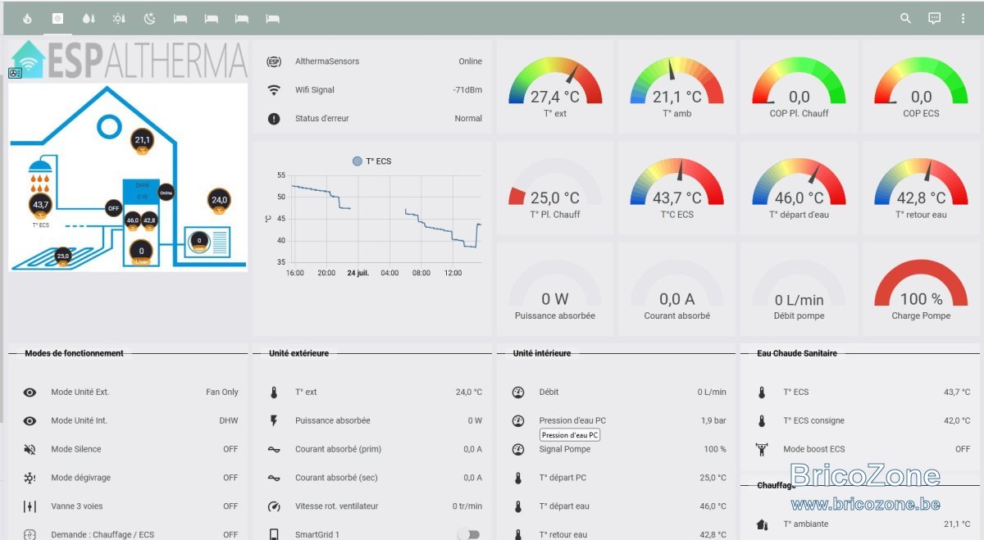Viewport: 984px width, 540px height.
Task: Click the Mode boost ECS icon
Action: (x=762, y=449)
